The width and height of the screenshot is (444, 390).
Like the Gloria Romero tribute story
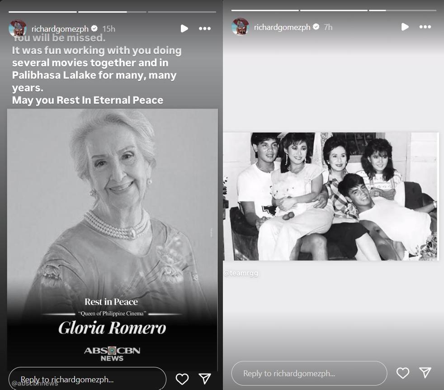pos(182,379)
